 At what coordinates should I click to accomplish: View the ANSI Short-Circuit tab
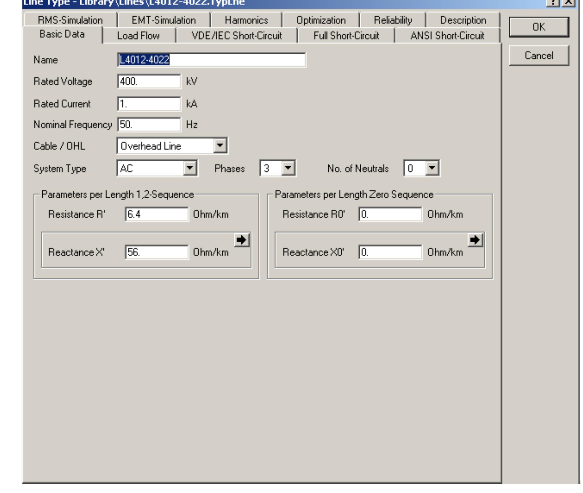[x=447, y=36]
